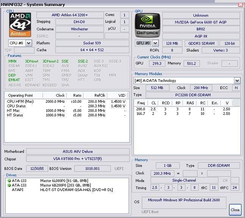The width and height of the screenshot is (245, 218).
Task: Click the tRFC value 24 field
Action: click(235, 188)
